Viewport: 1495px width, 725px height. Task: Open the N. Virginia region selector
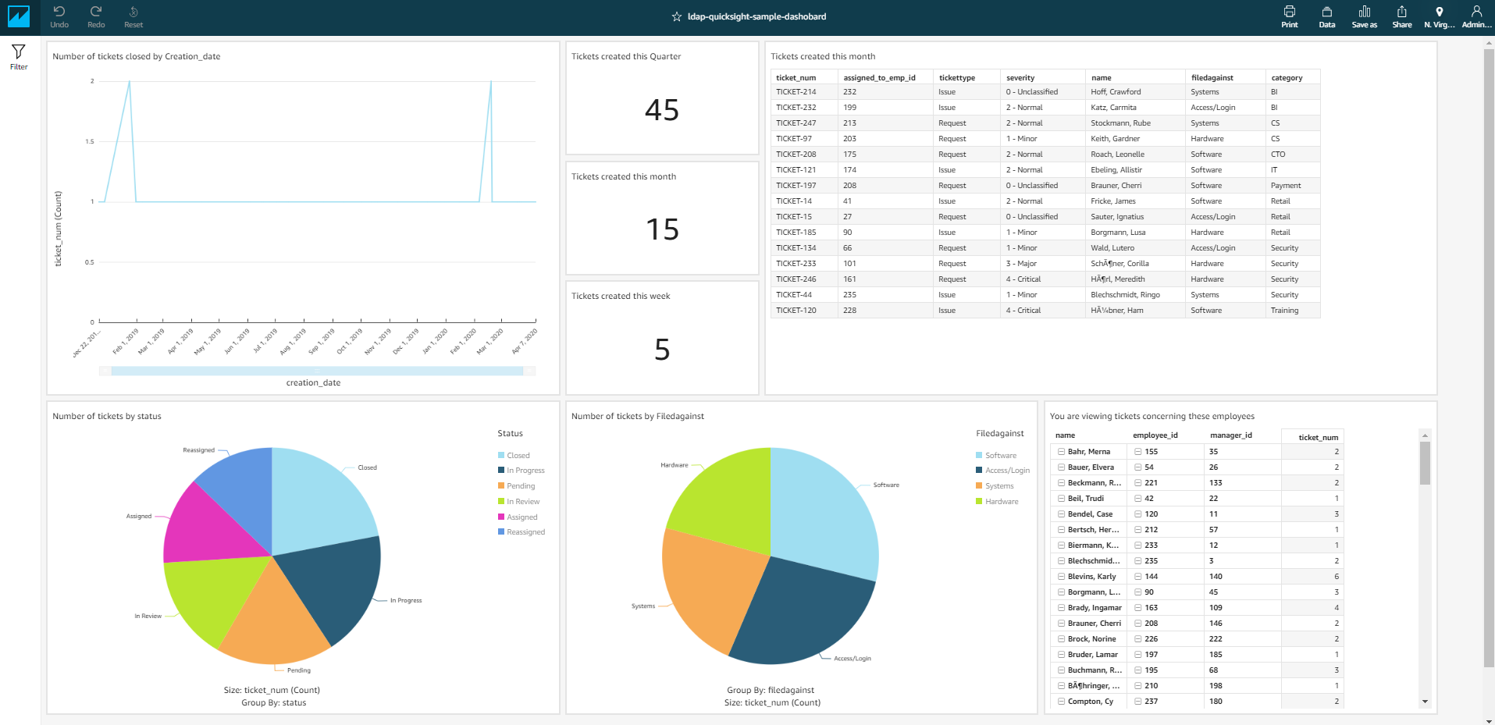click(x=1440, y=16)
